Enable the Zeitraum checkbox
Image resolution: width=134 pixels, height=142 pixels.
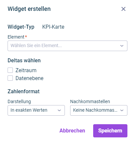point(10,70)
